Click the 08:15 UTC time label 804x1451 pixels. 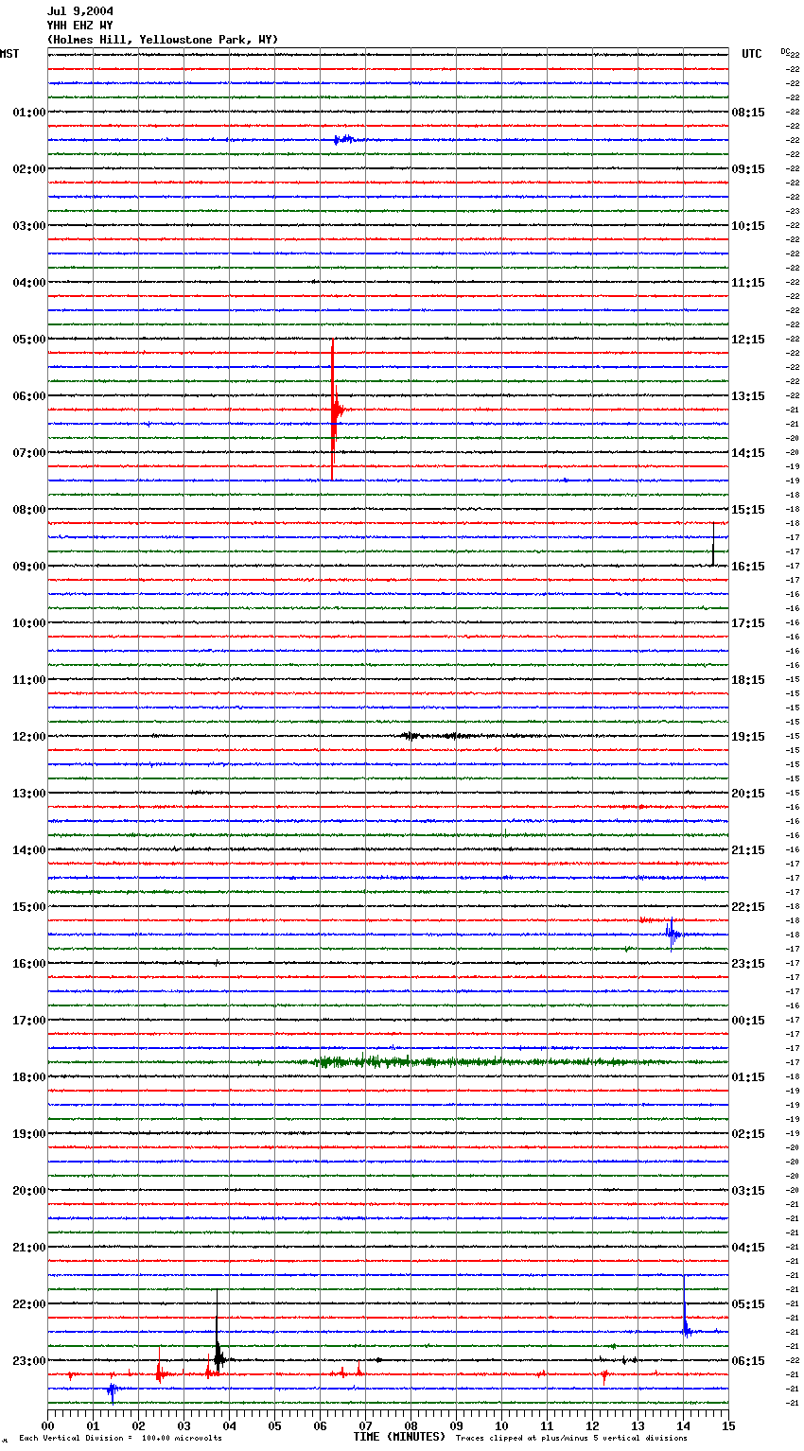click(748, 113)
